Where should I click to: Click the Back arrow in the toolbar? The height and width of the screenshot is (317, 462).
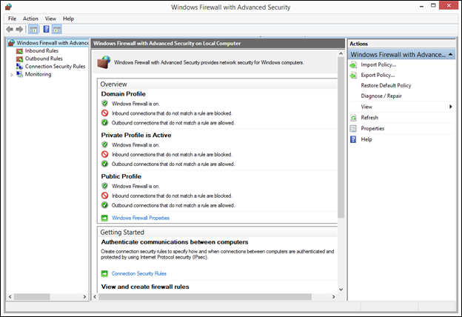10,29
